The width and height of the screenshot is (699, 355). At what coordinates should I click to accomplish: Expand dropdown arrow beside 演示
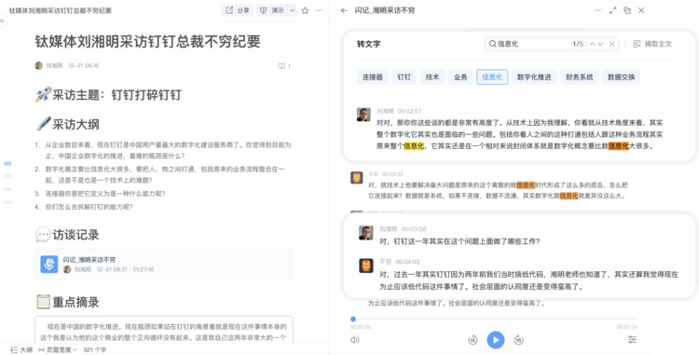point(293,10)
